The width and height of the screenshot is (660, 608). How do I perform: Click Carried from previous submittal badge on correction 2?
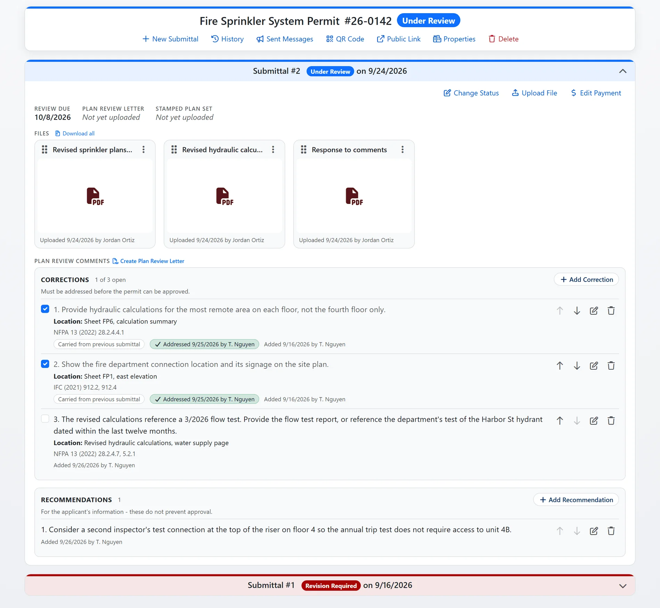tap(99, 399)
